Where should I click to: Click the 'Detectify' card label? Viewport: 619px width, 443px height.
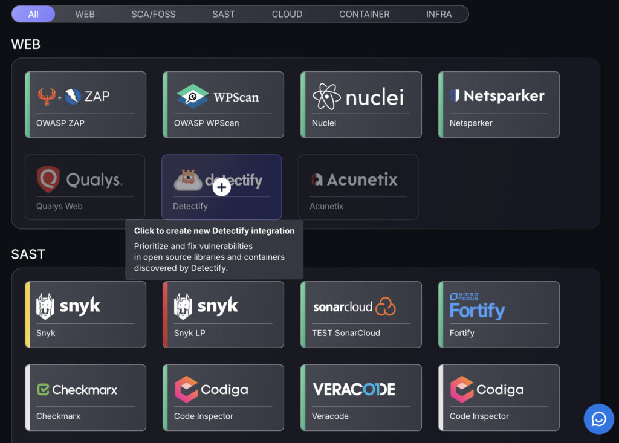tap(190, 206)
